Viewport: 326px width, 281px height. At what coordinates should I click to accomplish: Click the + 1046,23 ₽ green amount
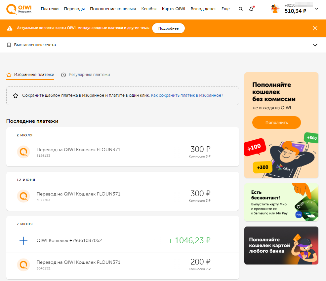tap(189, 240)
